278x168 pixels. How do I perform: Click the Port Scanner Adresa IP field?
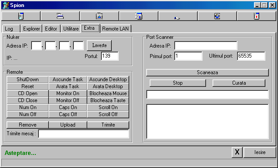click(206, 46)
